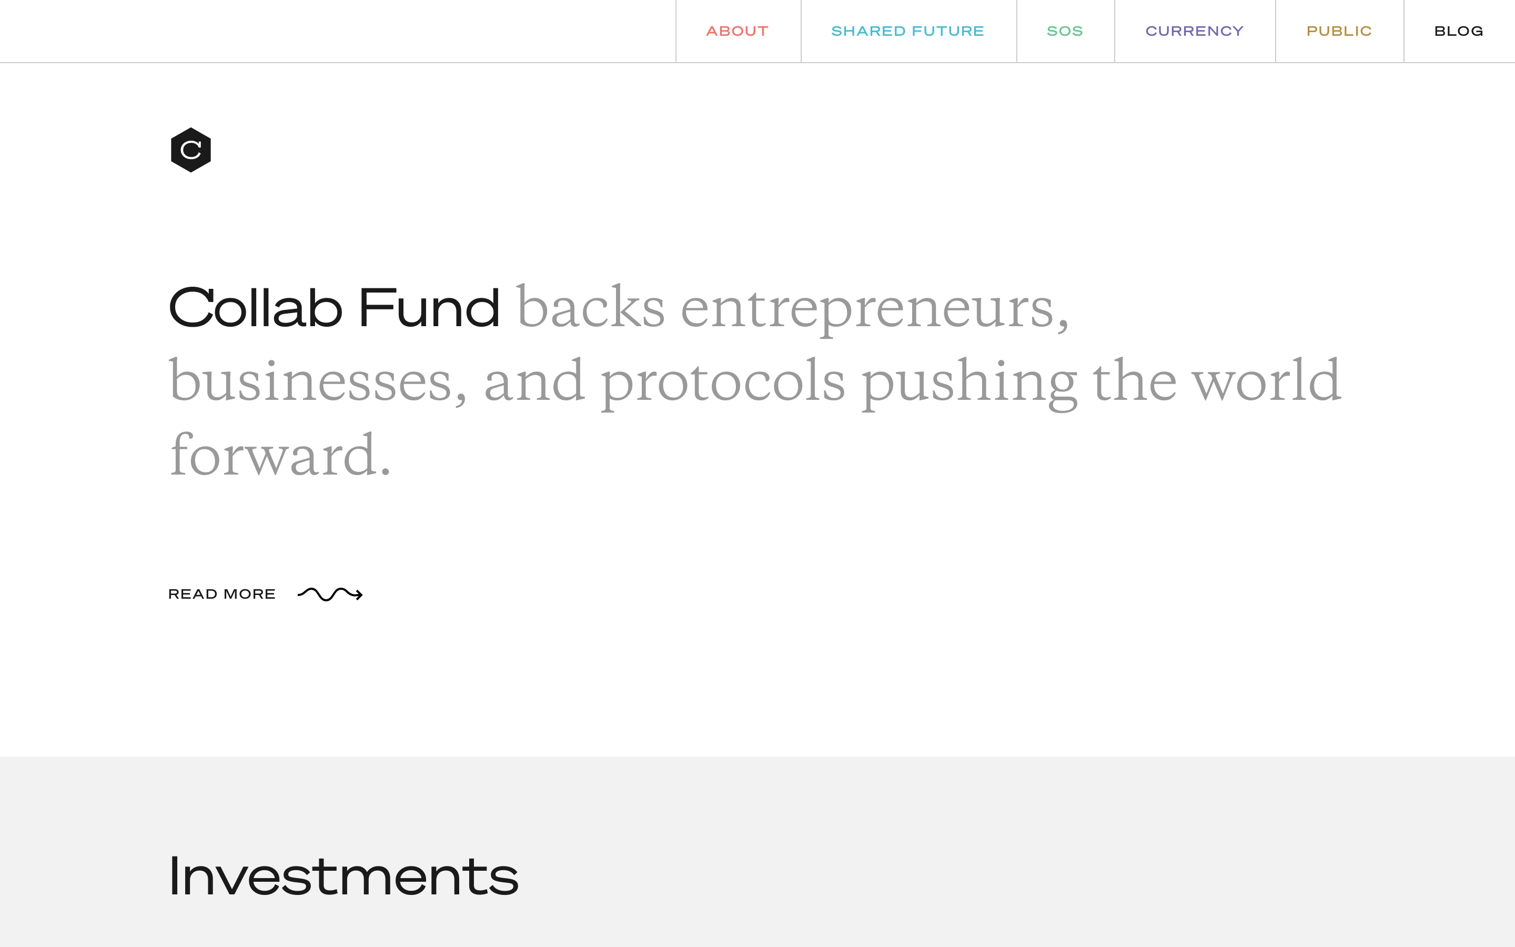Screen dimensions: 1515x947
Task: Click the word "protocols" in the headline
Action: tap(723, 381)
